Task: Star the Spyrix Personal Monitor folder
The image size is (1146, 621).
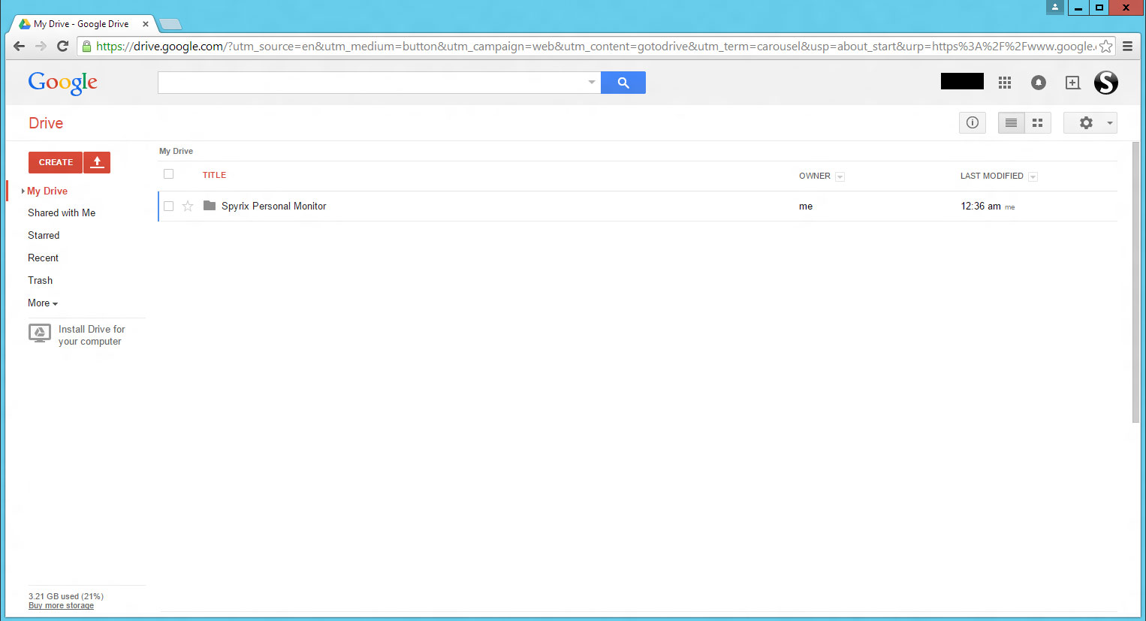Action: (188, 206)
